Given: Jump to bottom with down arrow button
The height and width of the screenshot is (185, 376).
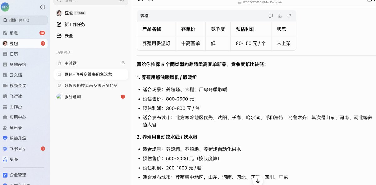Looking at the screenshot, I should coord(258,181).
